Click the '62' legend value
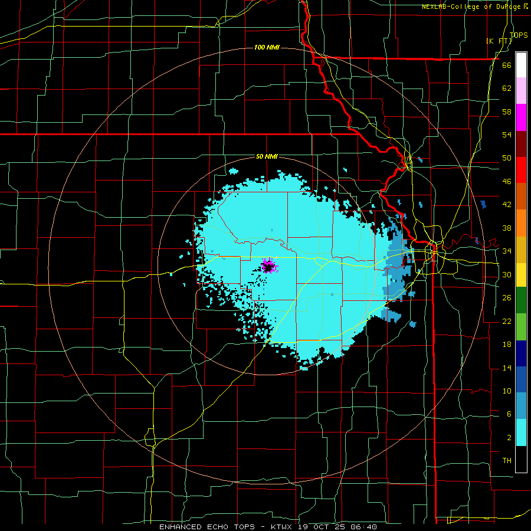Viewport: 531px width, 531px height. point(507,88)
